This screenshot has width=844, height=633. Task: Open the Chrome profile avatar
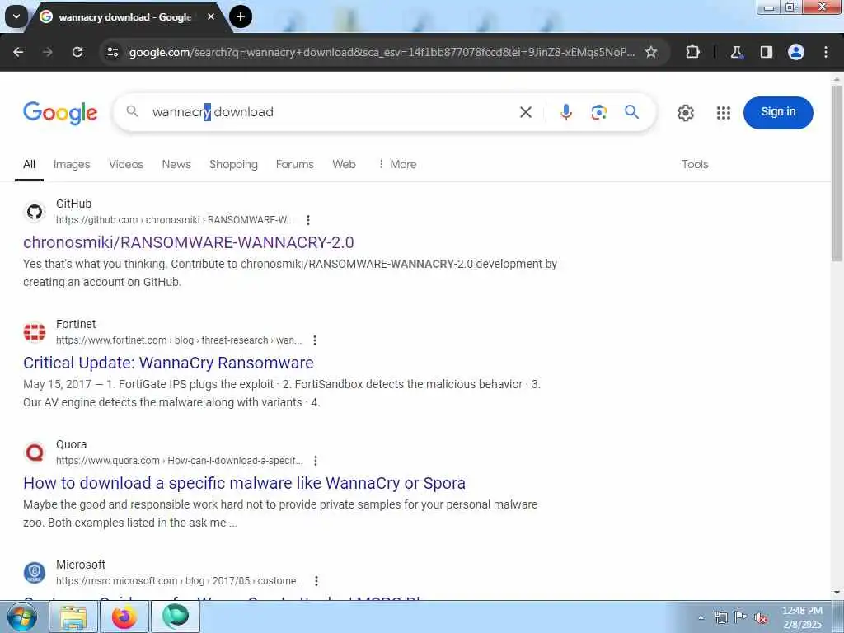(x=796, y=52)
